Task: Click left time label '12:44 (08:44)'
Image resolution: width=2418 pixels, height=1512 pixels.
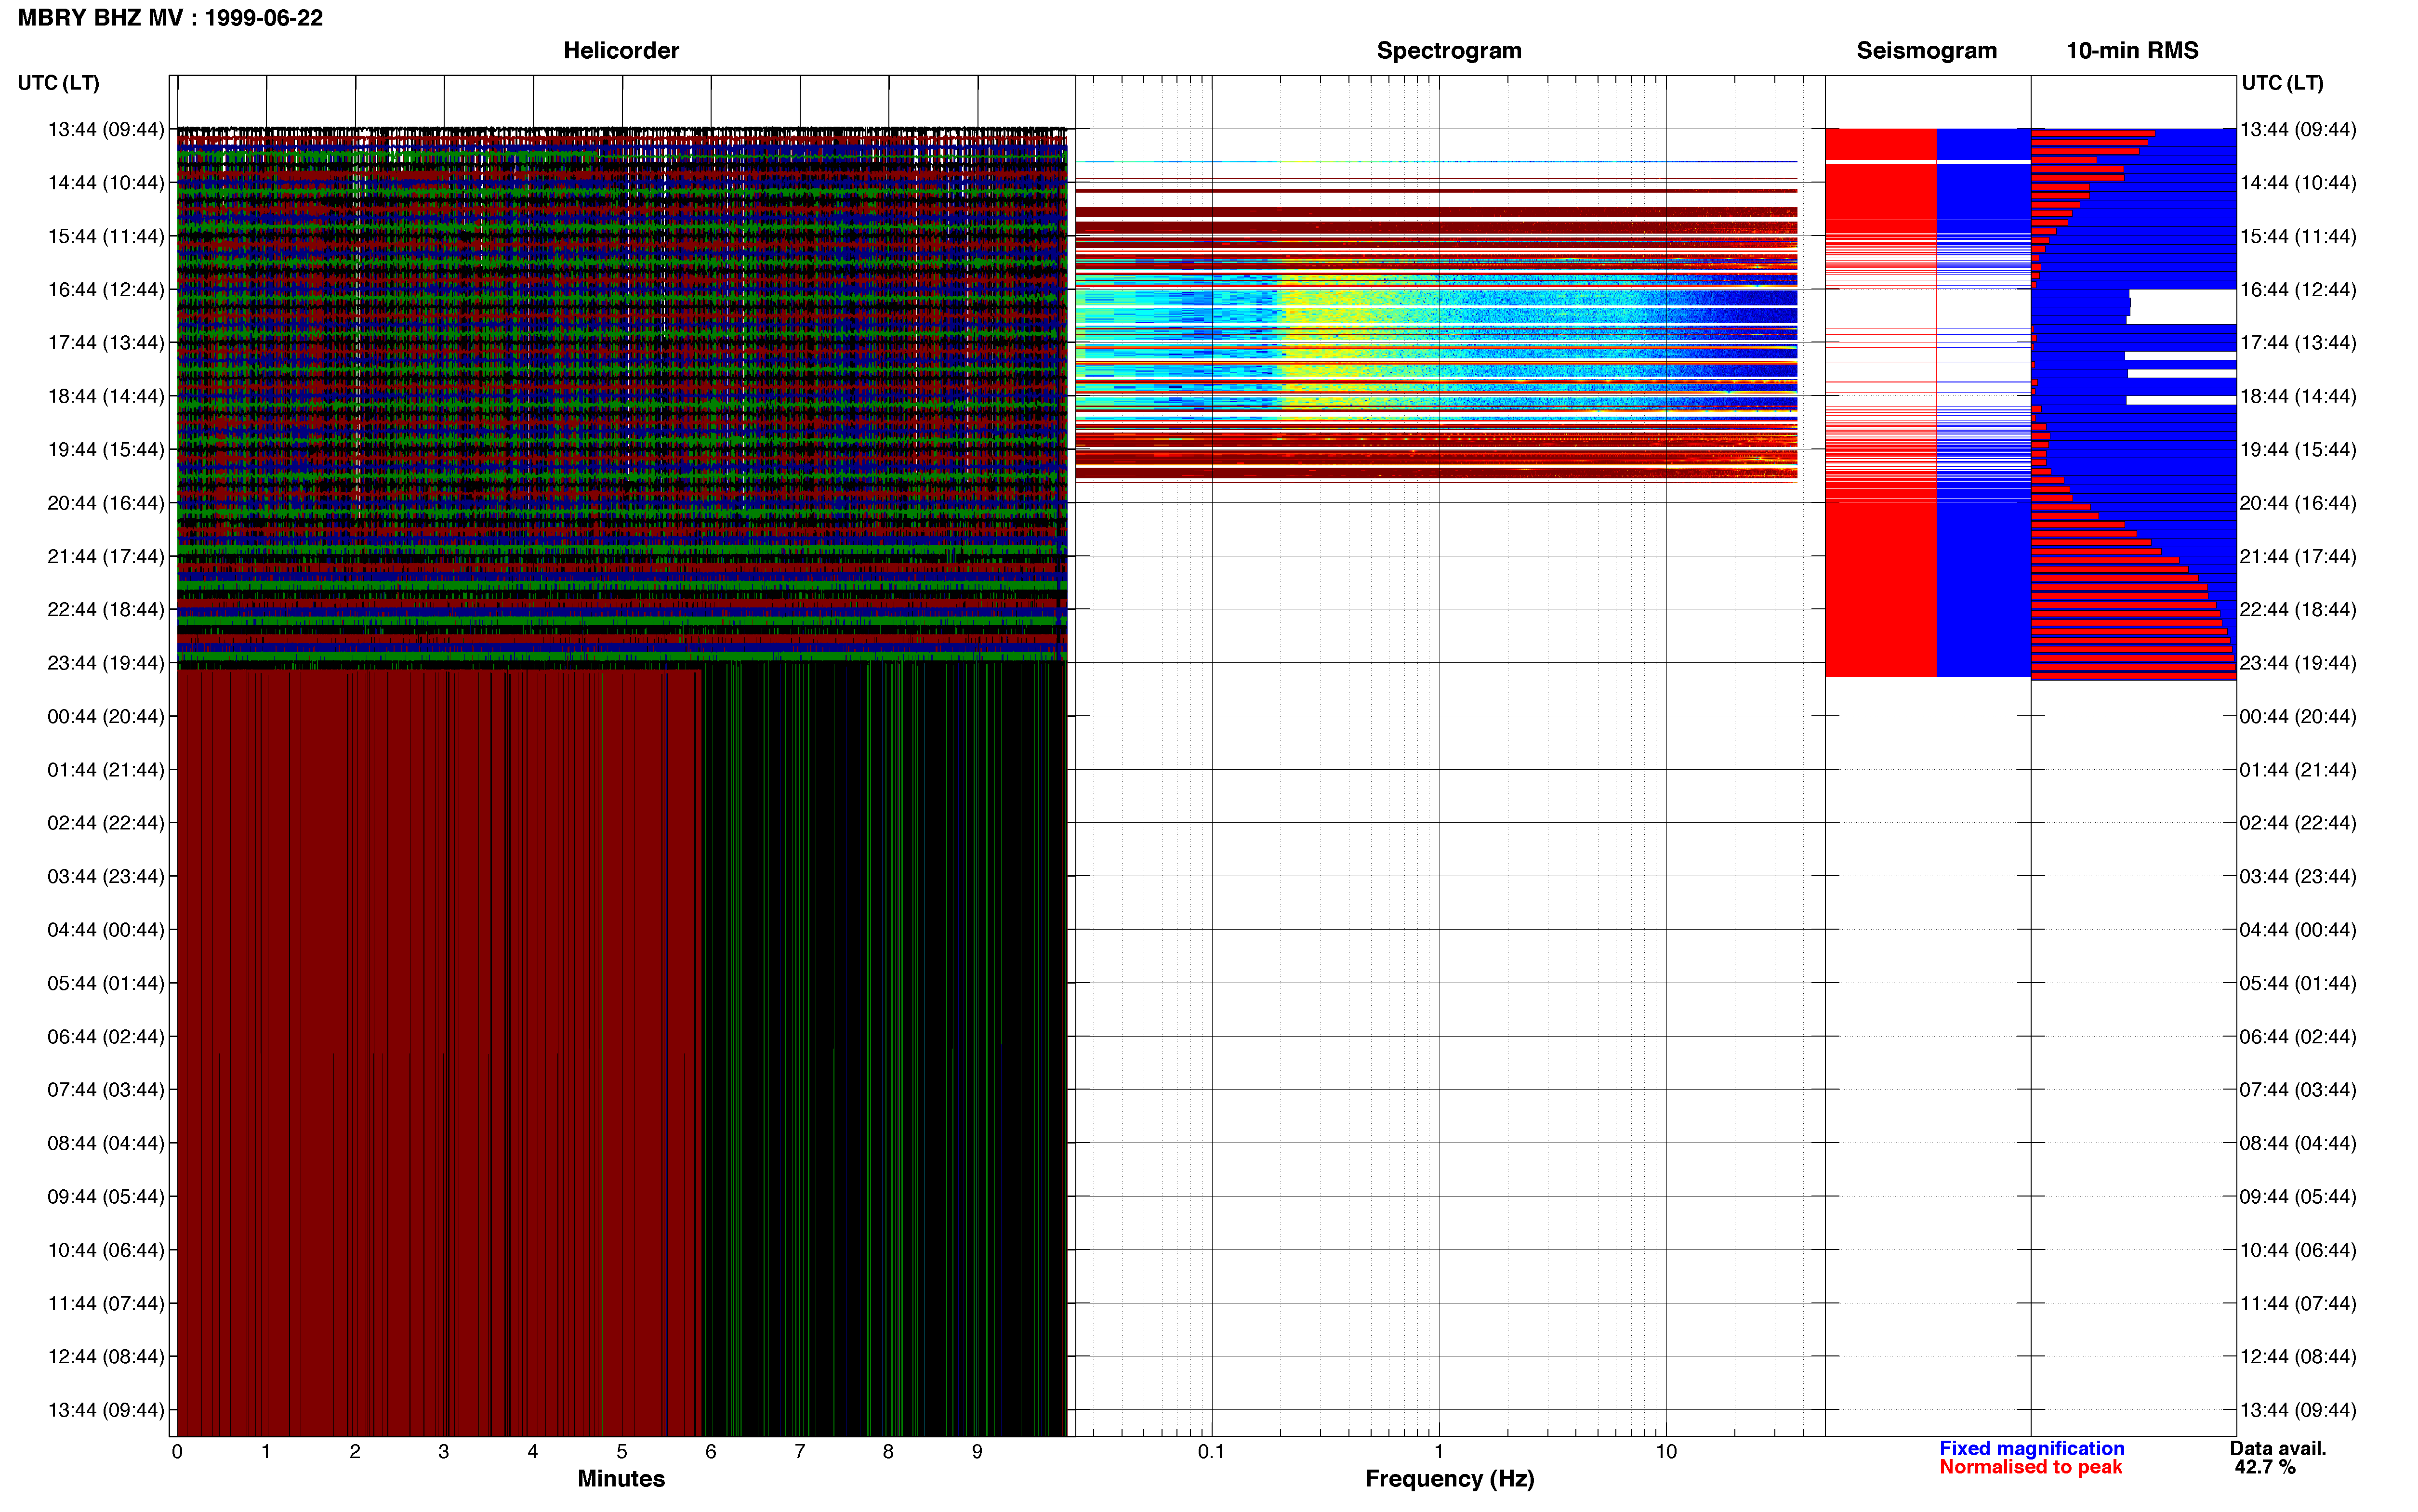Action: click(106, 1357)
